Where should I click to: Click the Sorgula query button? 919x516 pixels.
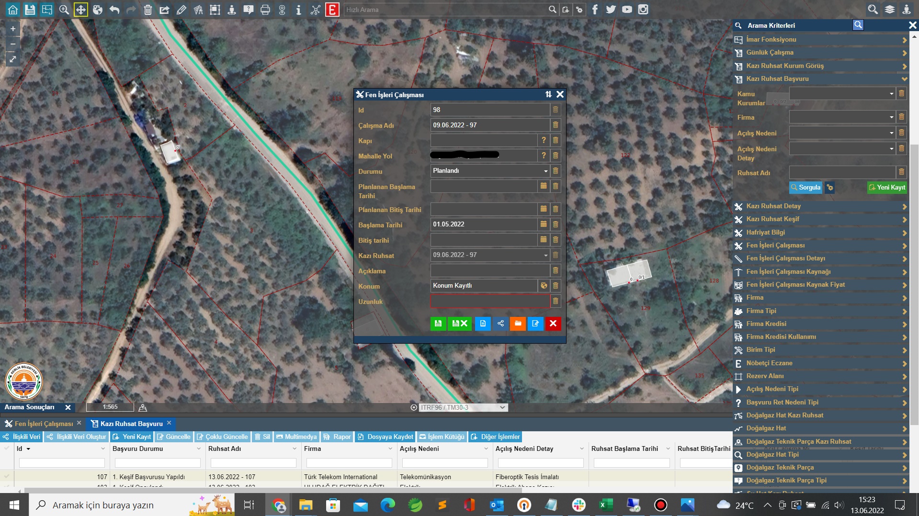tap(805, 188)
